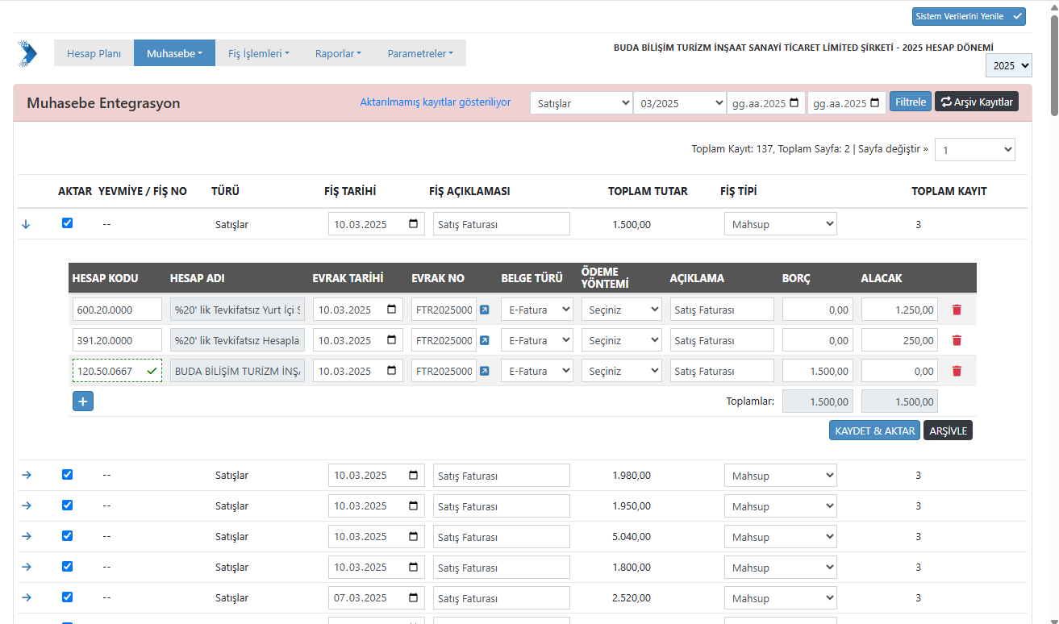Click the Hesap Kodu field containing 600.20.0000

tap(117, 310)
